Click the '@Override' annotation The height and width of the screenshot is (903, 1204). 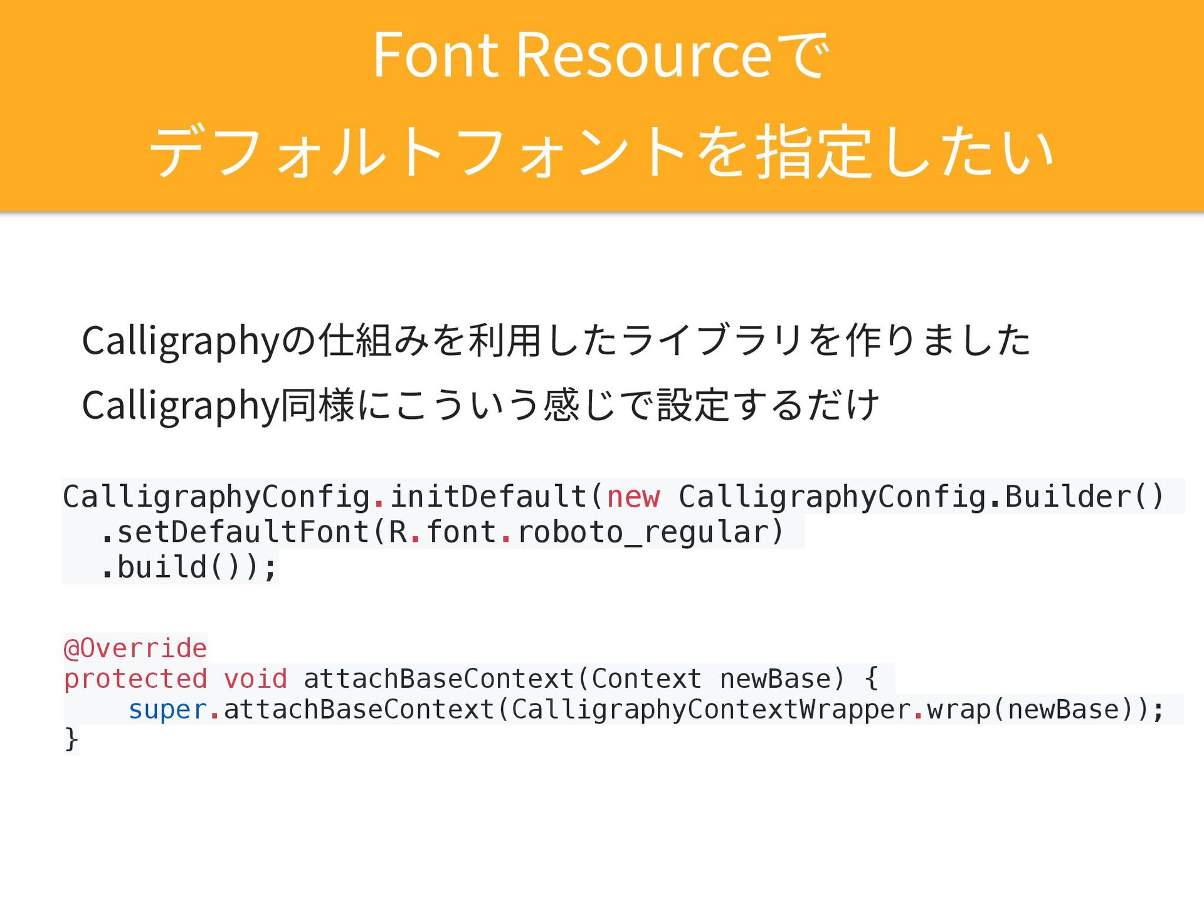click(x=135, y=648)
